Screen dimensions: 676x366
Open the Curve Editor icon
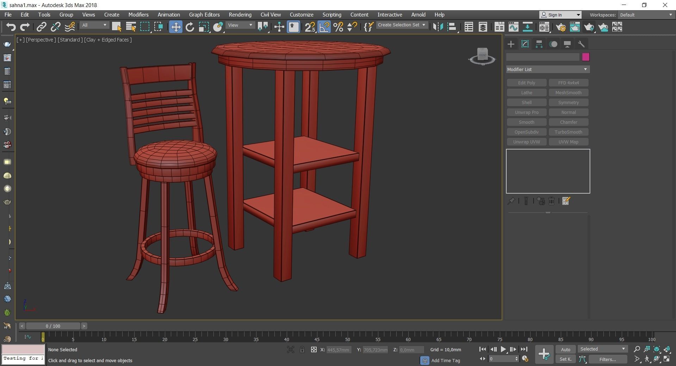point(513,27)
